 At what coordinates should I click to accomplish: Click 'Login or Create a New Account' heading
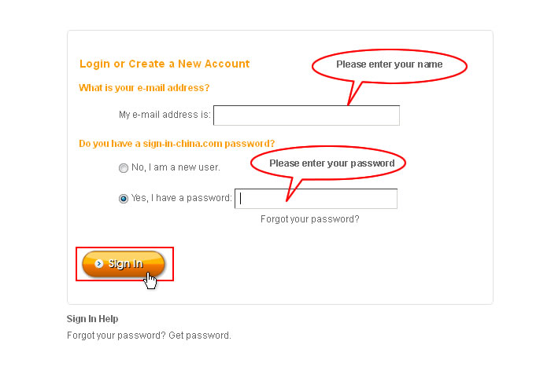click(x=165, y=64)
